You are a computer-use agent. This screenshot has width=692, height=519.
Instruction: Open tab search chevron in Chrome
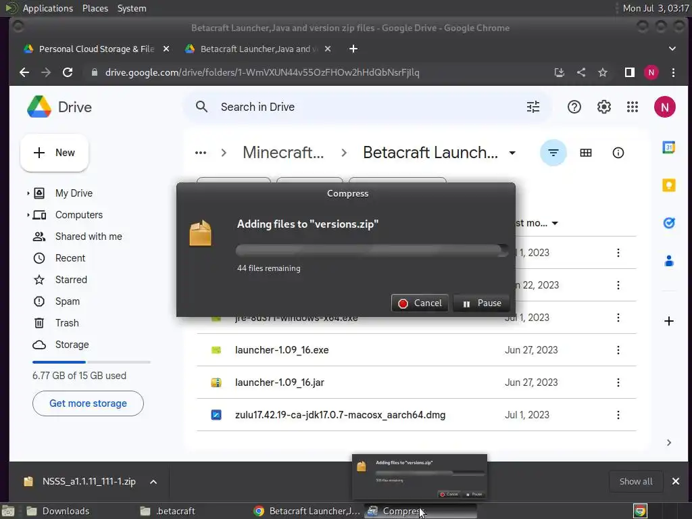coord(672,49)
